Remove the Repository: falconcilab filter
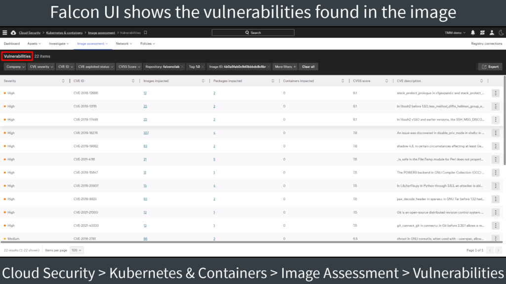 click(182, 67)
